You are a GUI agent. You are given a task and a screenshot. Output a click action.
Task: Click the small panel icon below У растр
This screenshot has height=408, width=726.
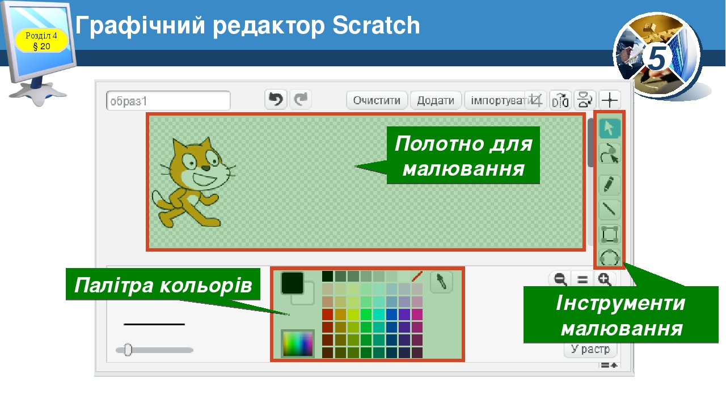tap(609, 365)
